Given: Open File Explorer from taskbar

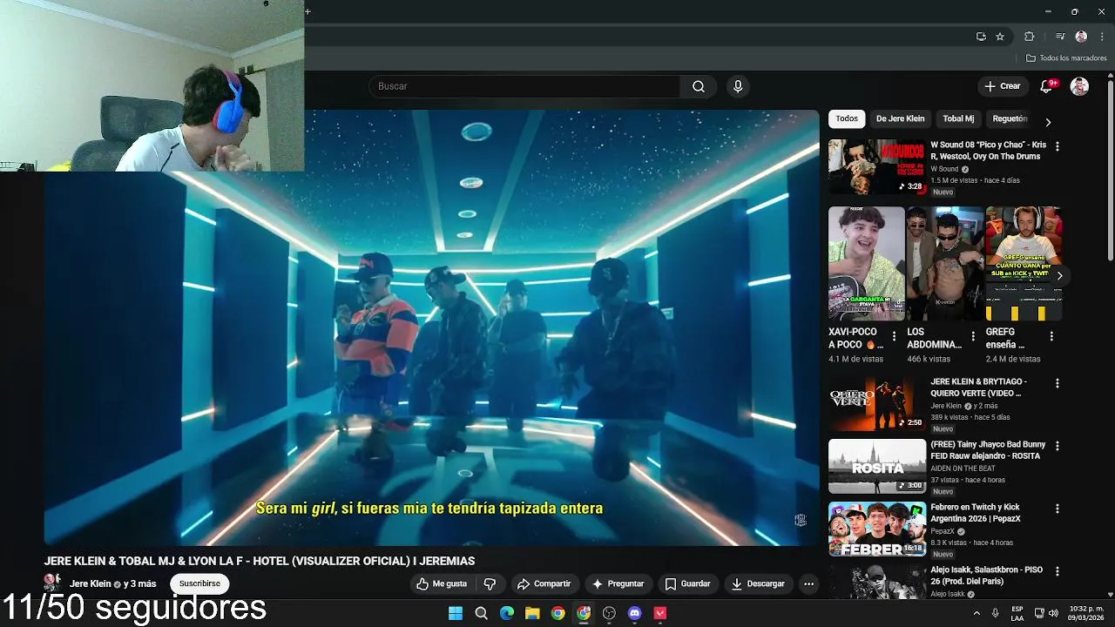Looking at the screenshot, I should point(532,613).
